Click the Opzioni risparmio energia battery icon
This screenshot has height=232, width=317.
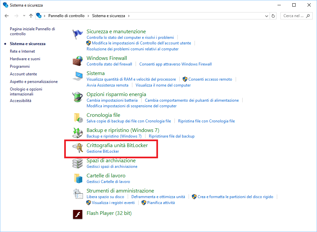point(78,97)
